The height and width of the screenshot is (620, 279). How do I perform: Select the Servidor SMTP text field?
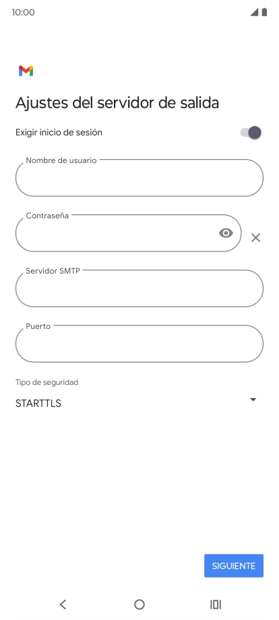click(x=139, y=288)
